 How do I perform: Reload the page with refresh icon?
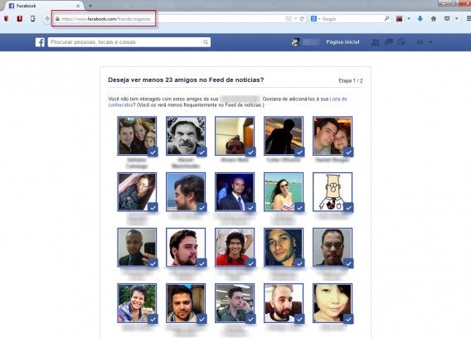[x=302, y=18]
